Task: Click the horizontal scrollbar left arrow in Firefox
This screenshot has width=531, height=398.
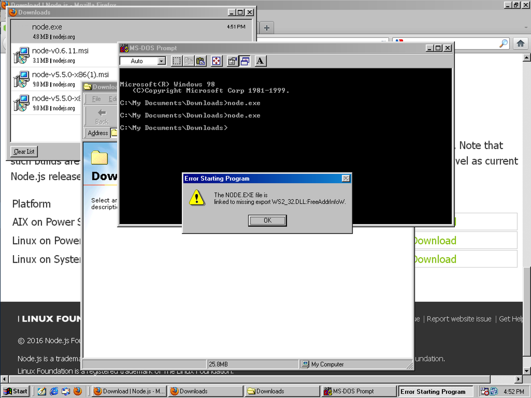Action: tap(4, 379)
